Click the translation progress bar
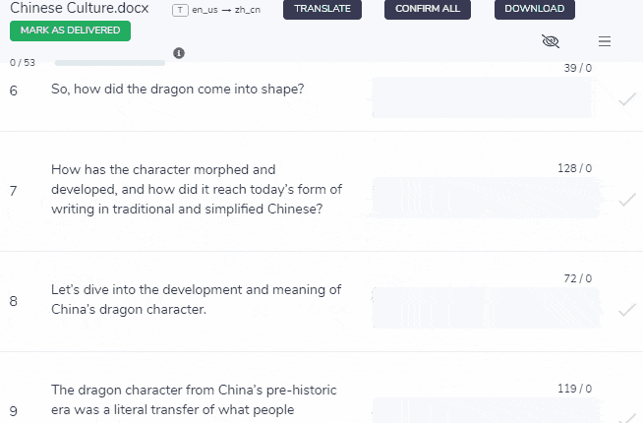Image resolution: width=643 pixels, height=423 pixels. point(110,63)
